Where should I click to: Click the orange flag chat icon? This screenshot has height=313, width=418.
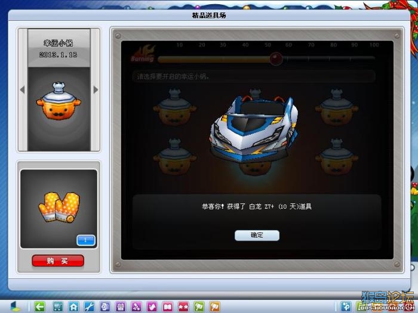215,307
